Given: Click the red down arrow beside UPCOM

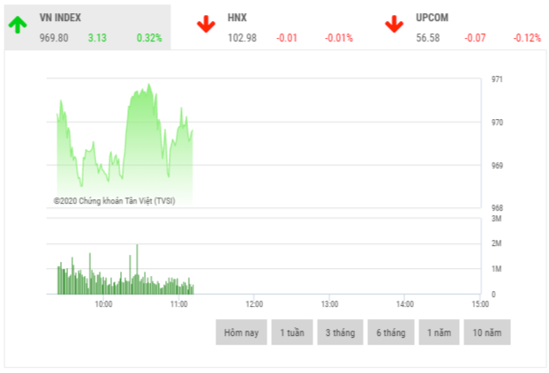Looking at the screenshot, I should (395, 25).
